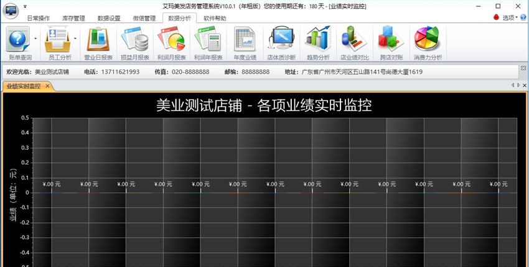Switch to the 数据设置 ribbon tab
Image resolution: width=529 pixels, height=267 pixels.
(x=109, y=18)
